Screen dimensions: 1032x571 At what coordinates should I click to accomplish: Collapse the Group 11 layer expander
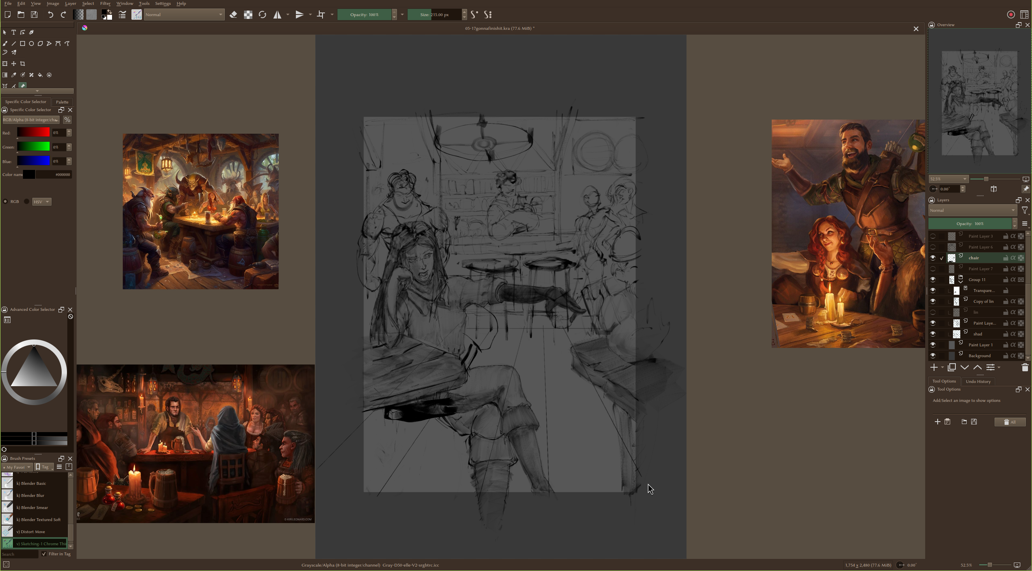coord(961,282)
